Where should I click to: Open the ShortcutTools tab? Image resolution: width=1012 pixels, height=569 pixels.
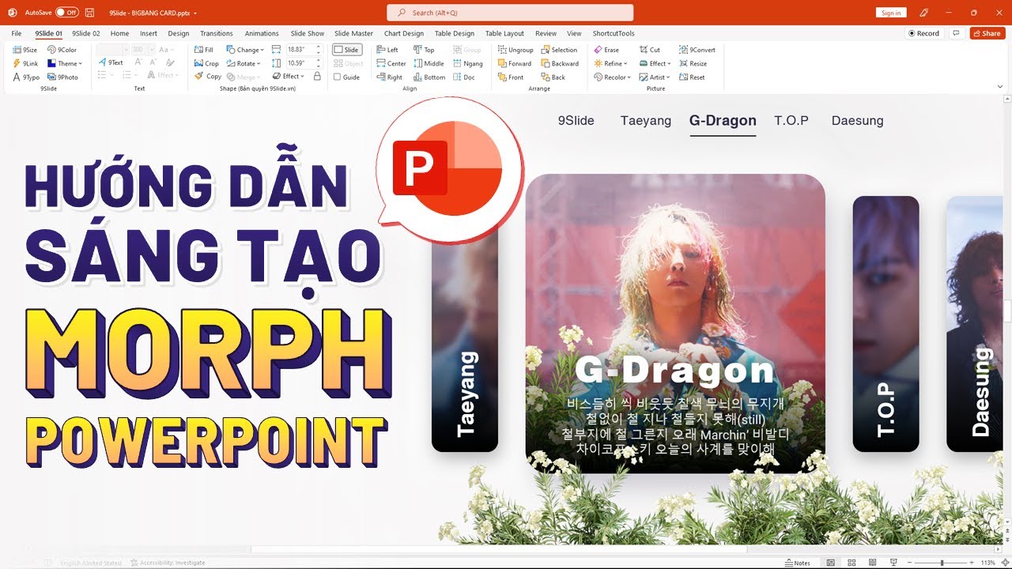614,33
